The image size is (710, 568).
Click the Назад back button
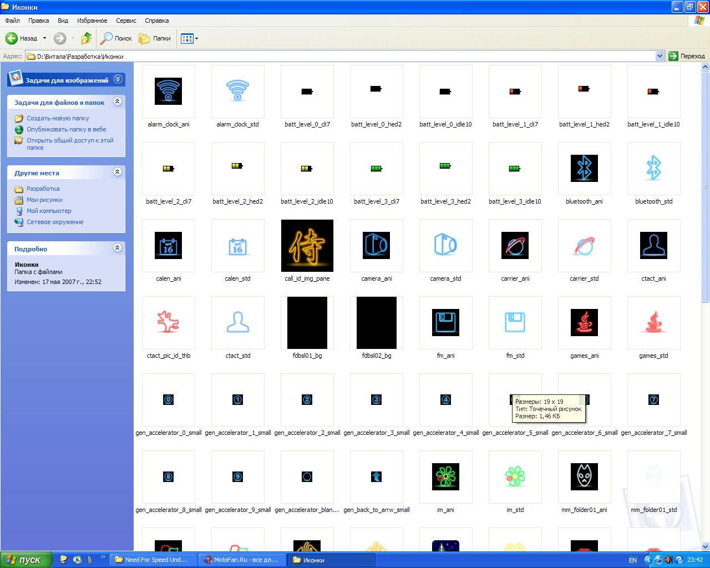22,38
